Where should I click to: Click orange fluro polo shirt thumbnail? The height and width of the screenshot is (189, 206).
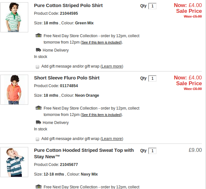coord(14,90)
